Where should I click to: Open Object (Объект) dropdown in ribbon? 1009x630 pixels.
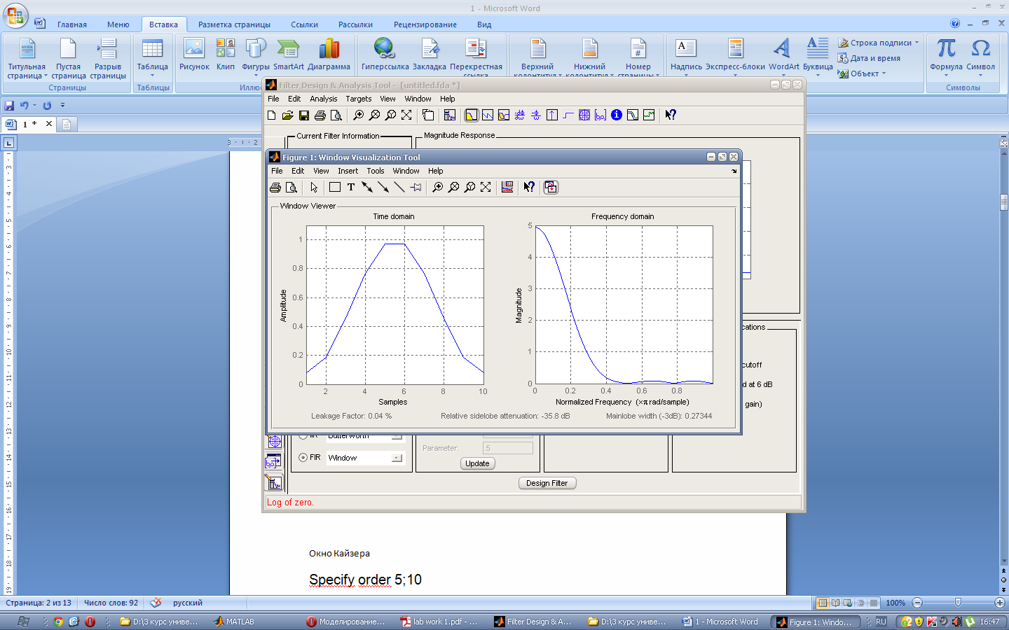coord(884,73)
